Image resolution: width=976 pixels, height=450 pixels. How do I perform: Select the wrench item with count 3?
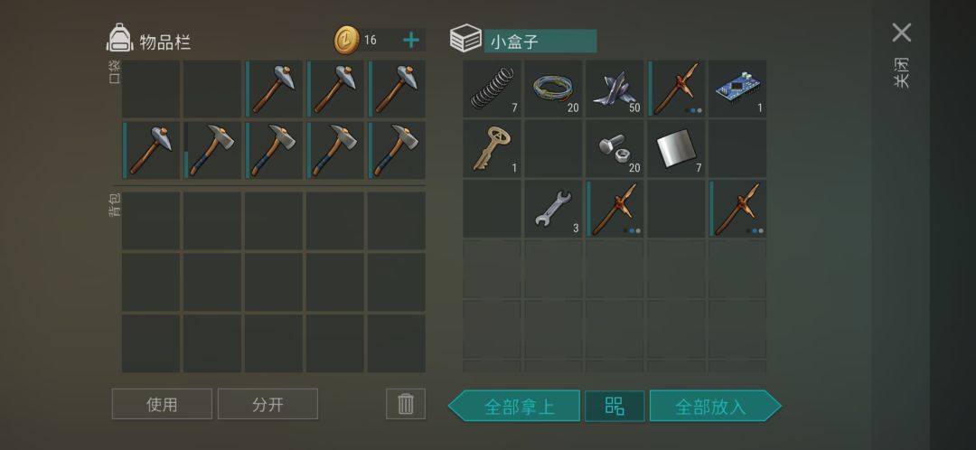coord(553,209)
